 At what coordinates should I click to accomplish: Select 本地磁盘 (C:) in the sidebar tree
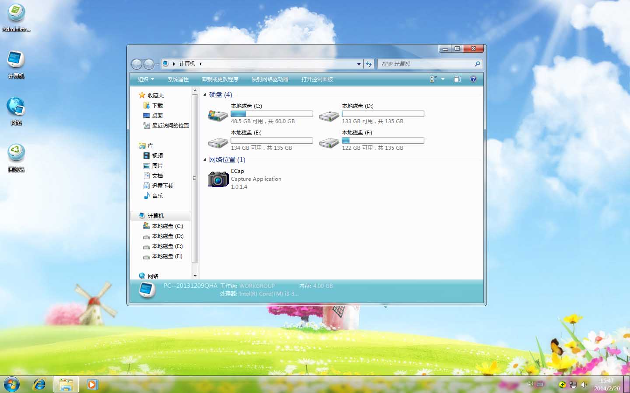click(x=168, y=226)
